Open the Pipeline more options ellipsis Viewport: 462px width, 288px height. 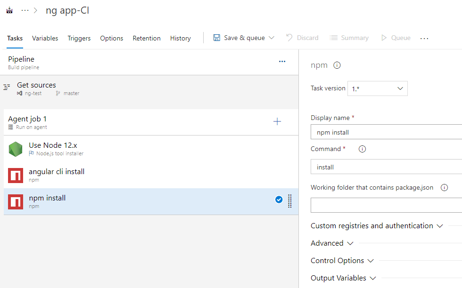pyautogui.click(x=282, y=62)
